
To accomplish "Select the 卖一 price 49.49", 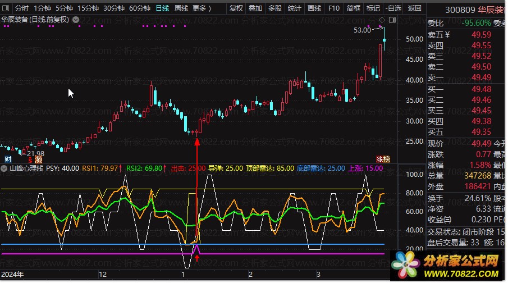I will 481,77.
